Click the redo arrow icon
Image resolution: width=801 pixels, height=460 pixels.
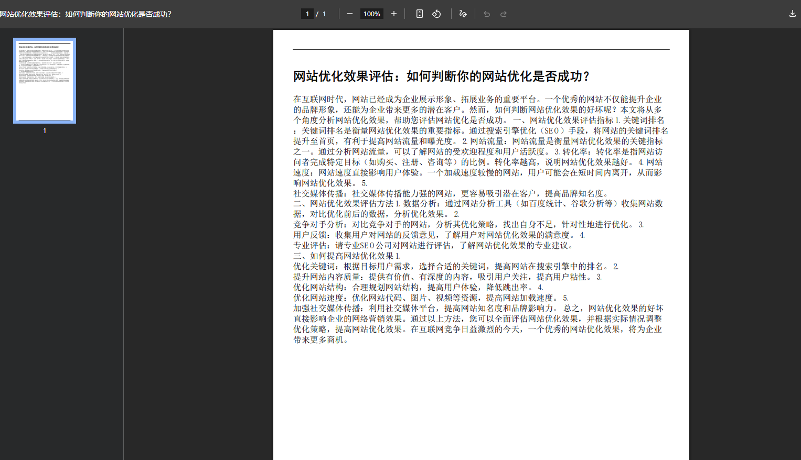pyautogui.click(x=503, y=14)
